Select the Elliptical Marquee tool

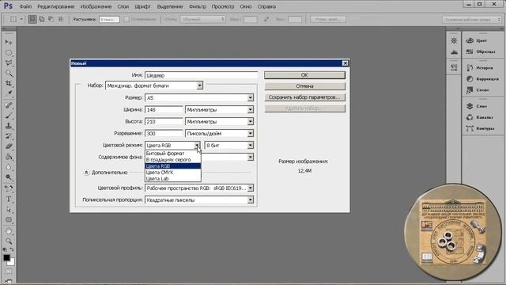click(9, 53)
